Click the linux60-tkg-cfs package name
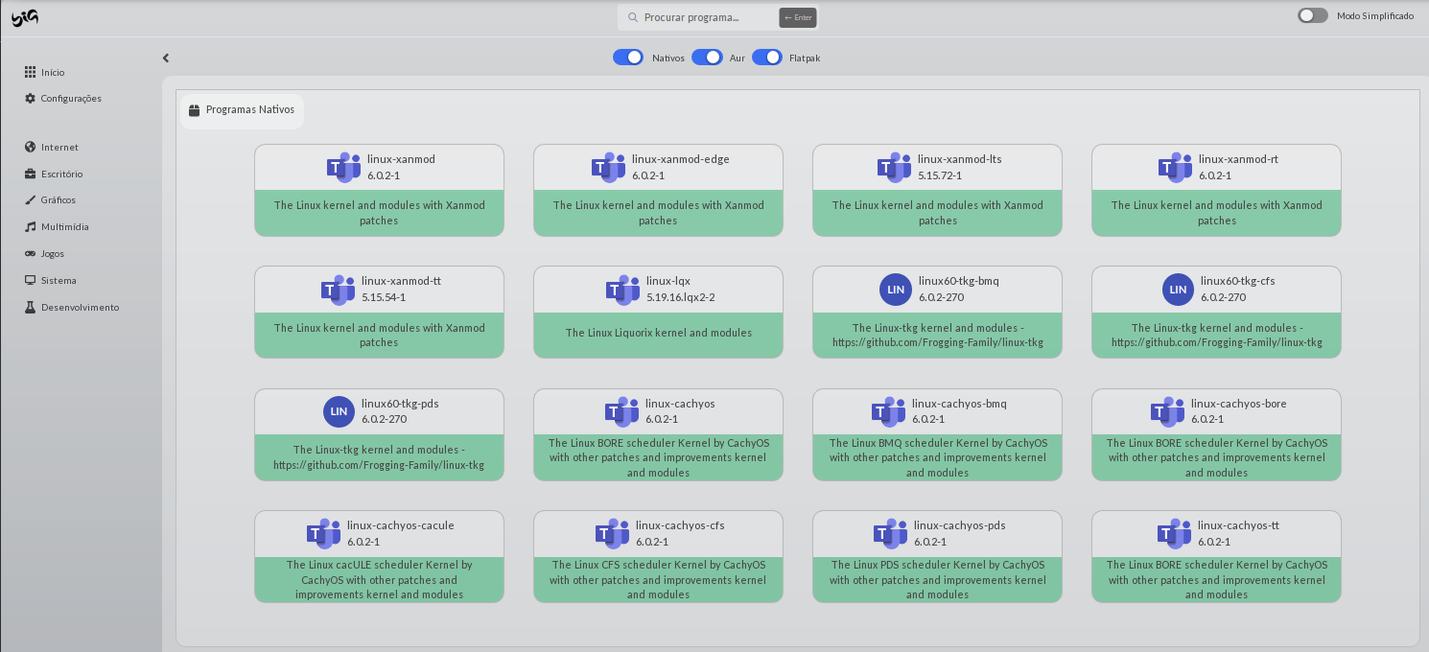 1238,281
